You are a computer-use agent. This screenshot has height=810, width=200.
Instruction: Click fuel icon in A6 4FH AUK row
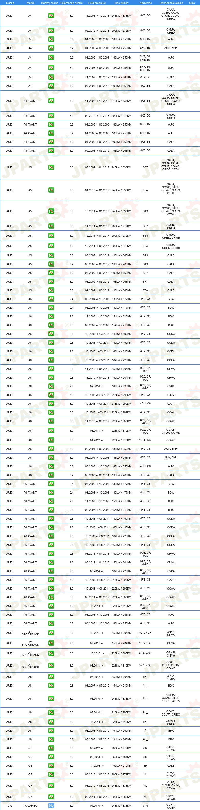[51, 466]
